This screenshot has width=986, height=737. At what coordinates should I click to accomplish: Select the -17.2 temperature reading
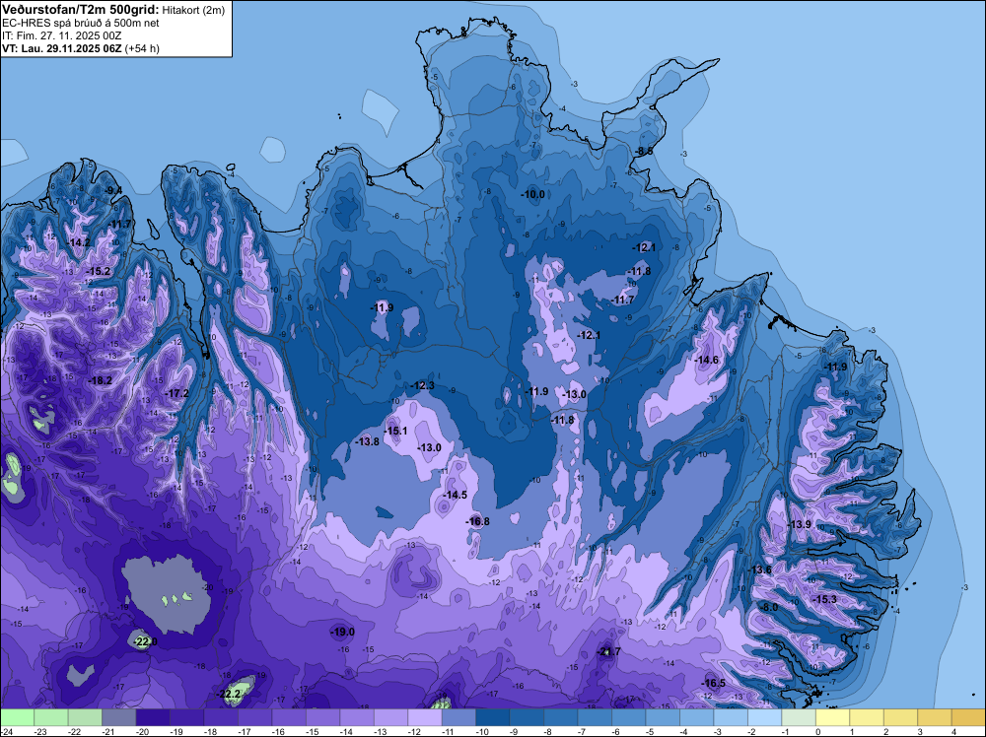pos(176,393)
